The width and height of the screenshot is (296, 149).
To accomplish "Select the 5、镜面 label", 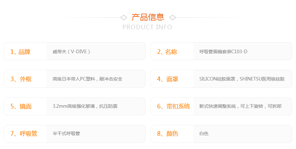I will point(21,106).
